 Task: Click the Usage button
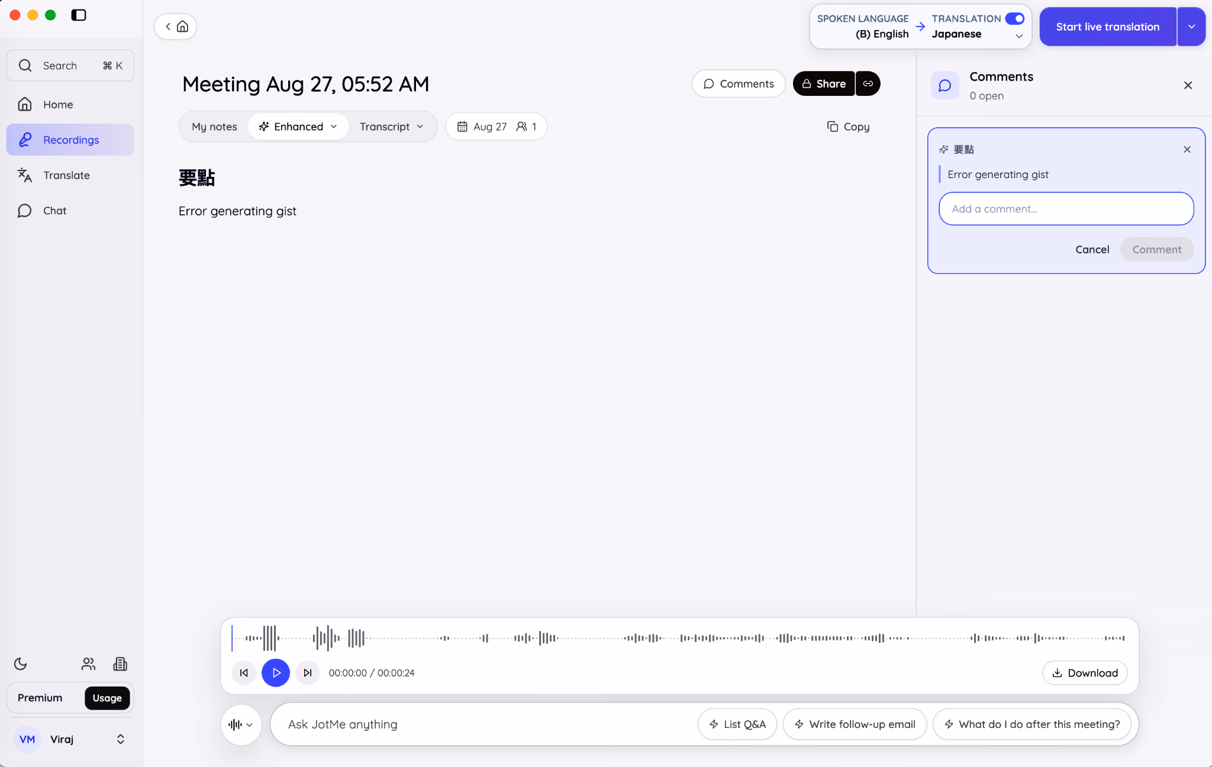click(107, 698)
